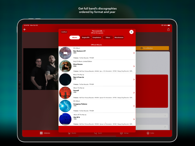Close the discography popup
195x146 pixels.
[x=131, y=32]
